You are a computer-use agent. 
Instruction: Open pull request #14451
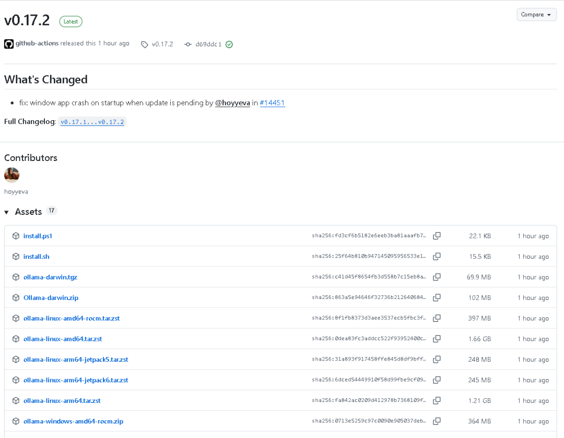272,103
